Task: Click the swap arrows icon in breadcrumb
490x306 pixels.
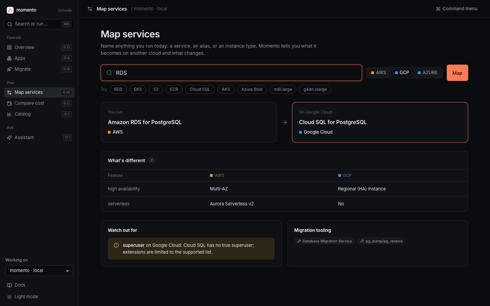Action: [90, 9]
